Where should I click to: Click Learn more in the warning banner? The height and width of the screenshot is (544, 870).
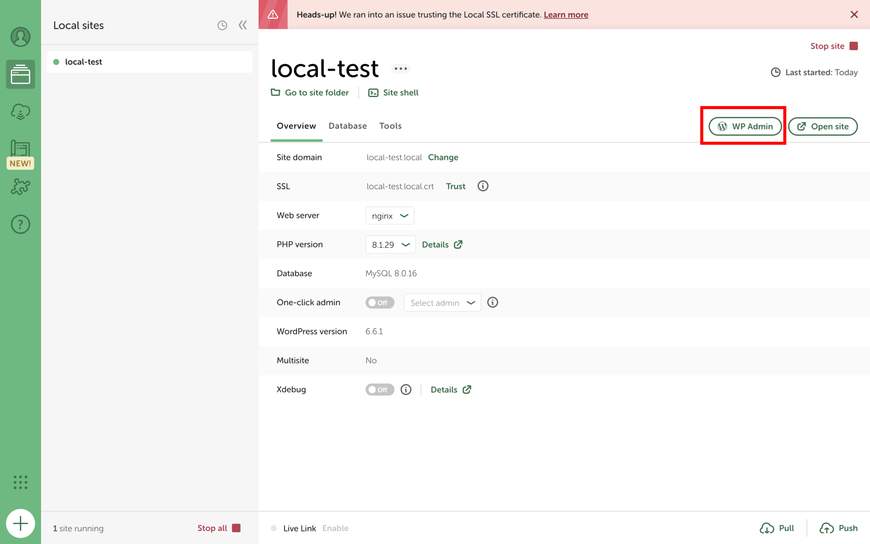[x=566, y=14]
